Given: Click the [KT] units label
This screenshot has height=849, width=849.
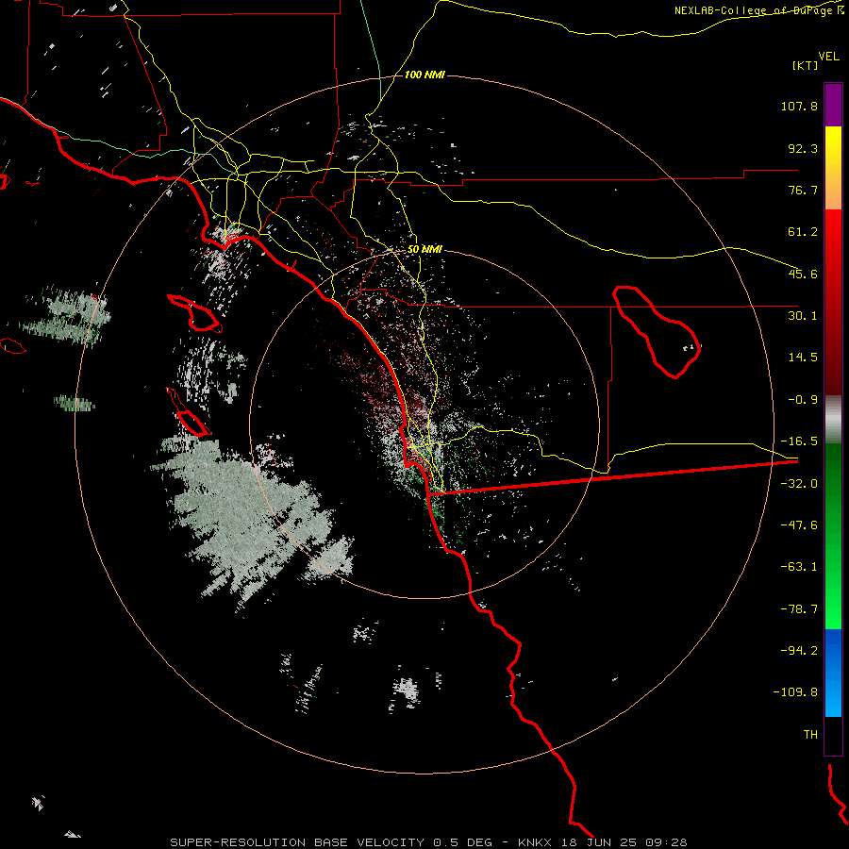Looking at the screenshot, I should coord(806,65).
